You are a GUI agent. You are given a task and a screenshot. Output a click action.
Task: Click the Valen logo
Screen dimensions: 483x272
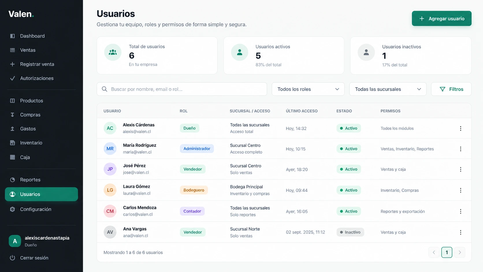[x=21, y=14]
